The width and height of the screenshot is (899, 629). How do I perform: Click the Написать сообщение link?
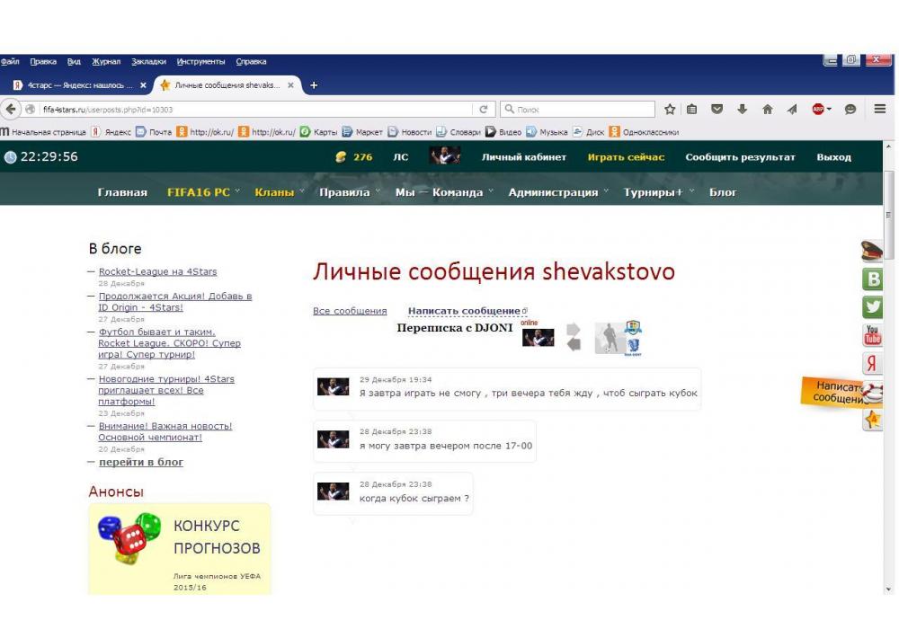[464, 311]
